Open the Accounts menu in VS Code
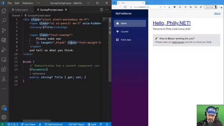The width and height of the screenshot is (224, 126). click(4, 107)
